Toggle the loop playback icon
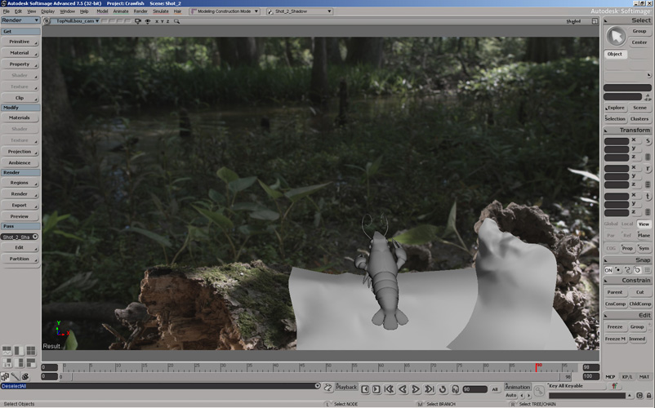The image size is (655, 408). click(443, 389)
